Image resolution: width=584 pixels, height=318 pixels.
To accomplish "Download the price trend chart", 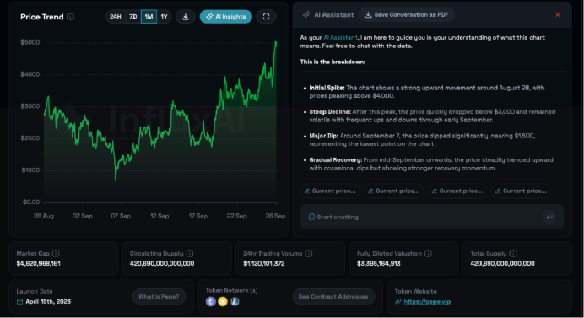I will [x=186, y=17].
